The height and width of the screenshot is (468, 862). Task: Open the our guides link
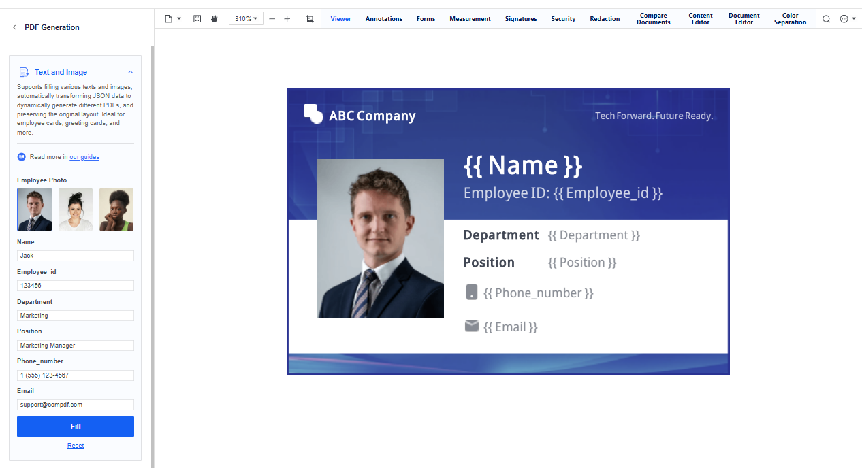84,156
